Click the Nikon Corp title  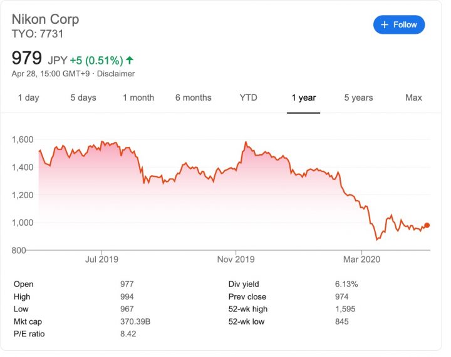click(x=46, y=19)
